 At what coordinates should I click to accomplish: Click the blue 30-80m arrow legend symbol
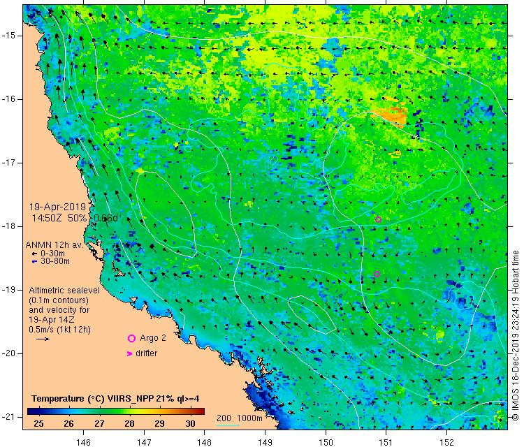click(x=34, y=262)
